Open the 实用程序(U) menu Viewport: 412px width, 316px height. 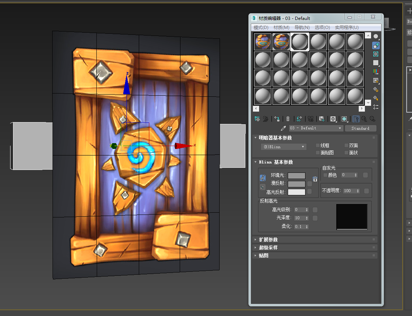click(347, 28)
